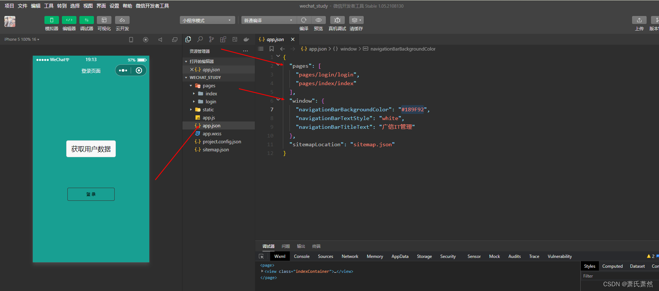Screen dimensions: 659x291
Task: Open the 工具 menu
Action: pyautogui.click(x=49, y=6)
